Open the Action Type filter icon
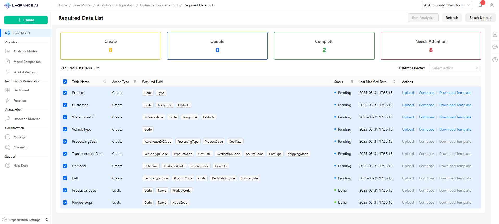 click(x=135, y=82)
